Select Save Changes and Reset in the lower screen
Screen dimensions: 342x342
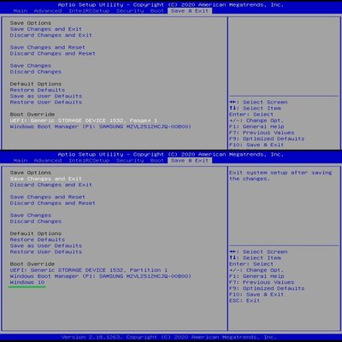pyautogui.click(x=48, y=197)
